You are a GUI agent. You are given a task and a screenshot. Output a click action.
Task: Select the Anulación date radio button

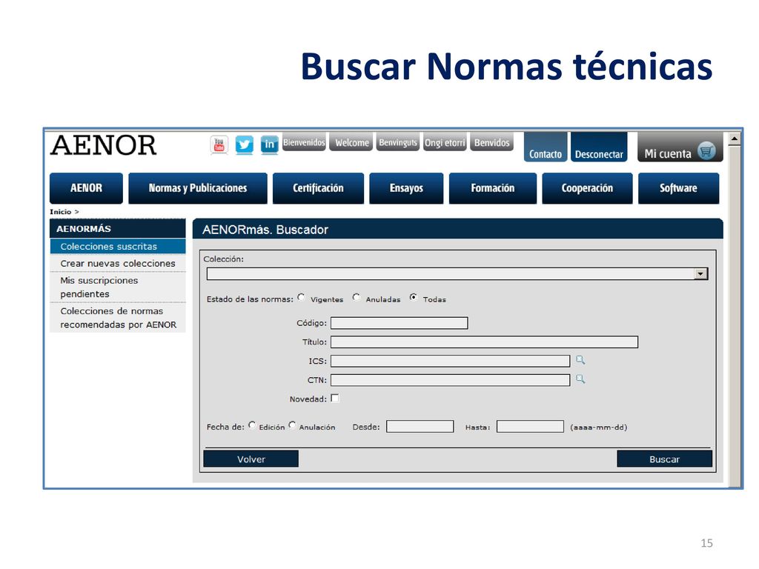(x=292, y=425)
